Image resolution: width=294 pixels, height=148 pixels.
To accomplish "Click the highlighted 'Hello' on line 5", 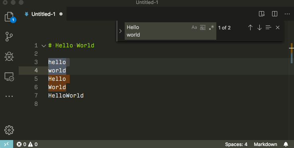I will (x=57, y=79).
